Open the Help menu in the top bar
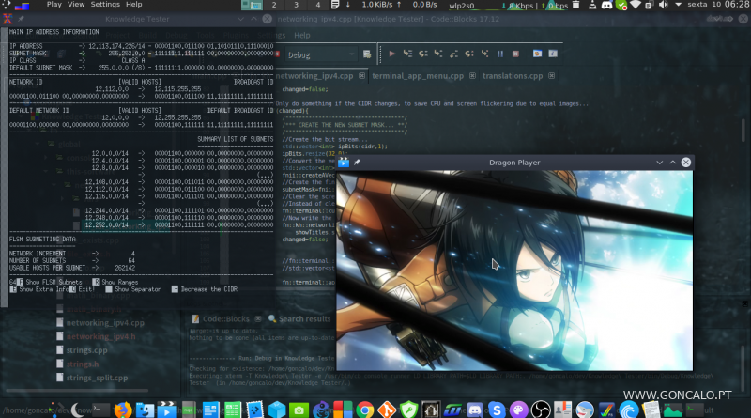 pyautogui.click(x=133, y=5)
